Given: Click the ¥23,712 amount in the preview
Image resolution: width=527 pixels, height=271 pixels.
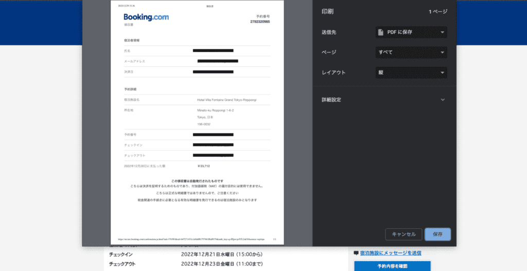Looking at the screenshot, I should pos(204,166).
